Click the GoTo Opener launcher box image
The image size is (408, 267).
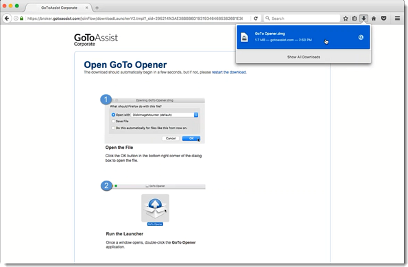click(x=155, y=208)
